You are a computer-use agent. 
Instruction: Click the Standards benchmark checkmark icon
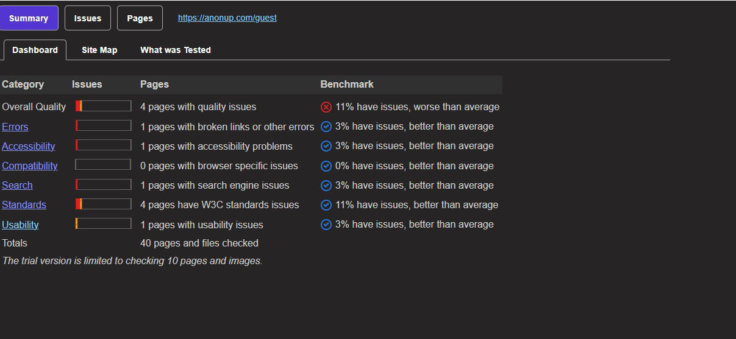(x=326, y=205)
